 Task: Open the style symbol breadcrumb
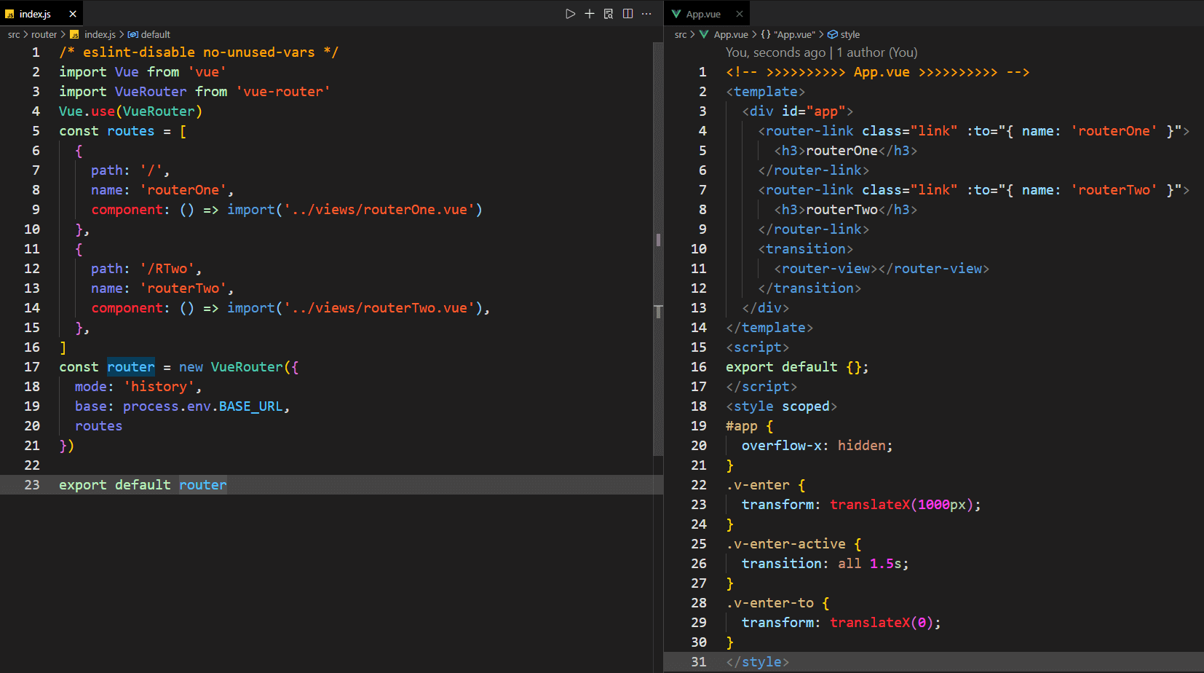click(x=850, y=34)
